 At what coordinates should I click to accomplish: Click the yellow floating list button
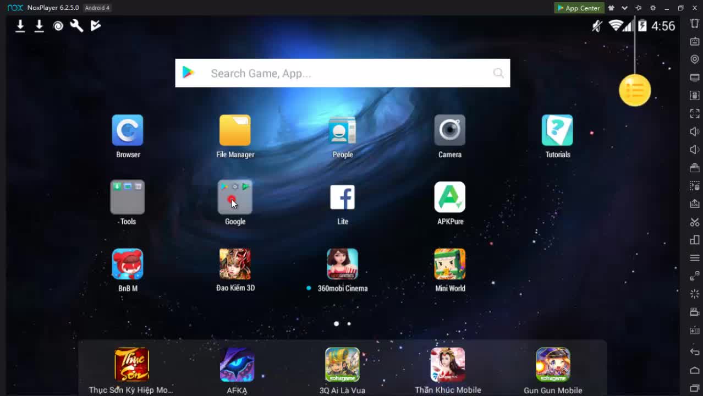coord(635,90)
